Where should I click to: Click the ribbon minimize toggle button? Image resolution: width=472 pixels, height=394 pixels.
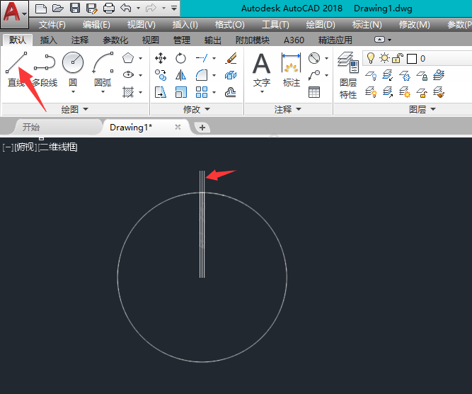coord(379,40)
